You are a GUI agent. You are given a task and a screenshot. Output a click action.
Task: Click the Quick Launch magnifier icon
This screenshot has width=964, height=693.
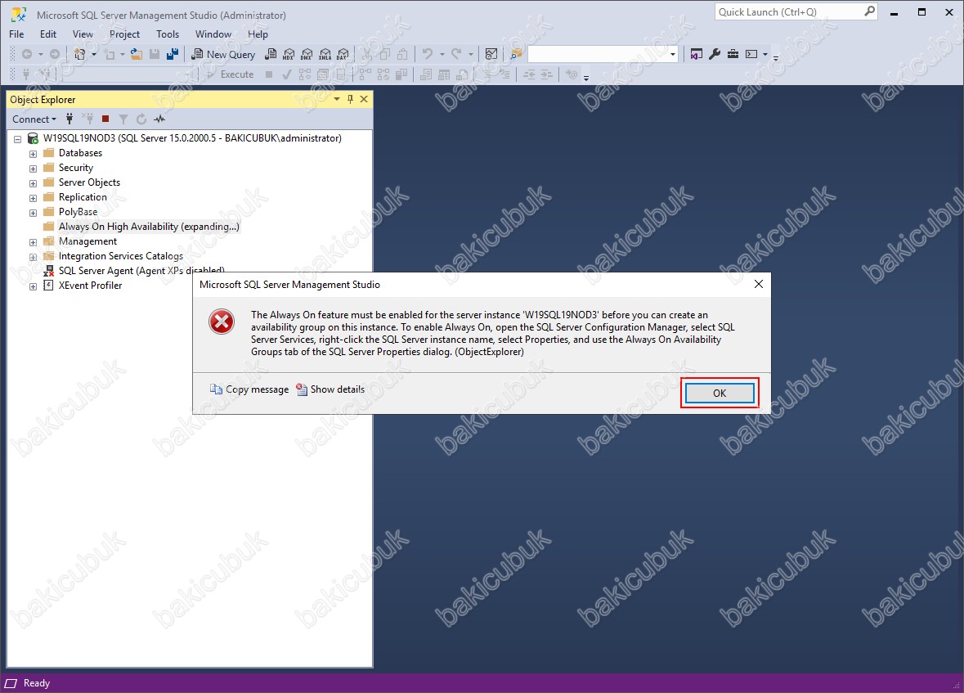tap(869, 11)
